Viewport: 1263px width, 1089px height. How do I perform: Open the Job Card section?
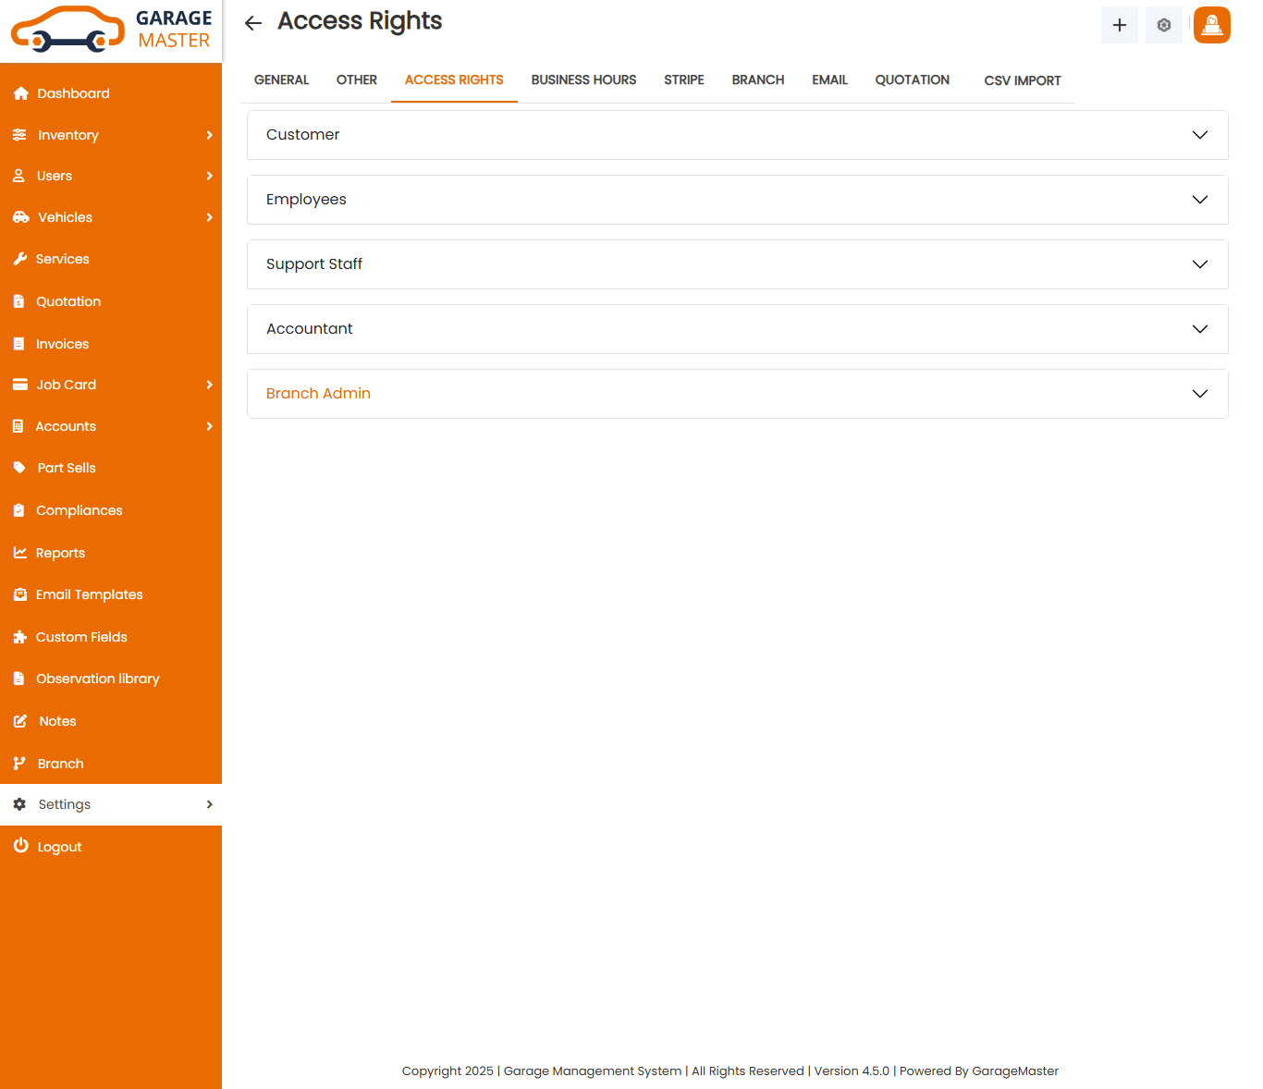[x=66, y=385]
